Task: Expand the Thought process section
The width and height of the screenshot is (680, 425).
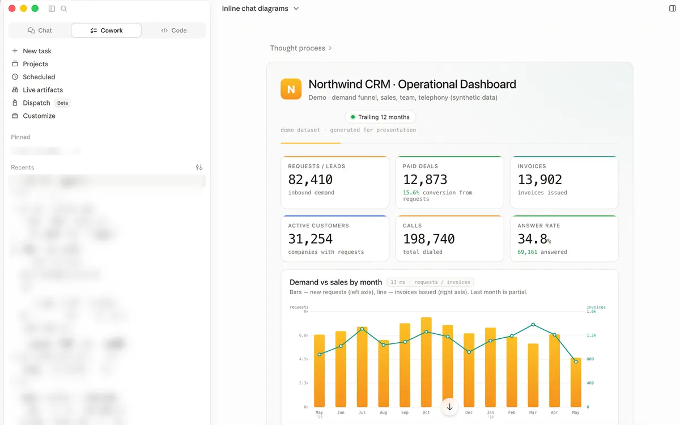Action: [301, 48]
